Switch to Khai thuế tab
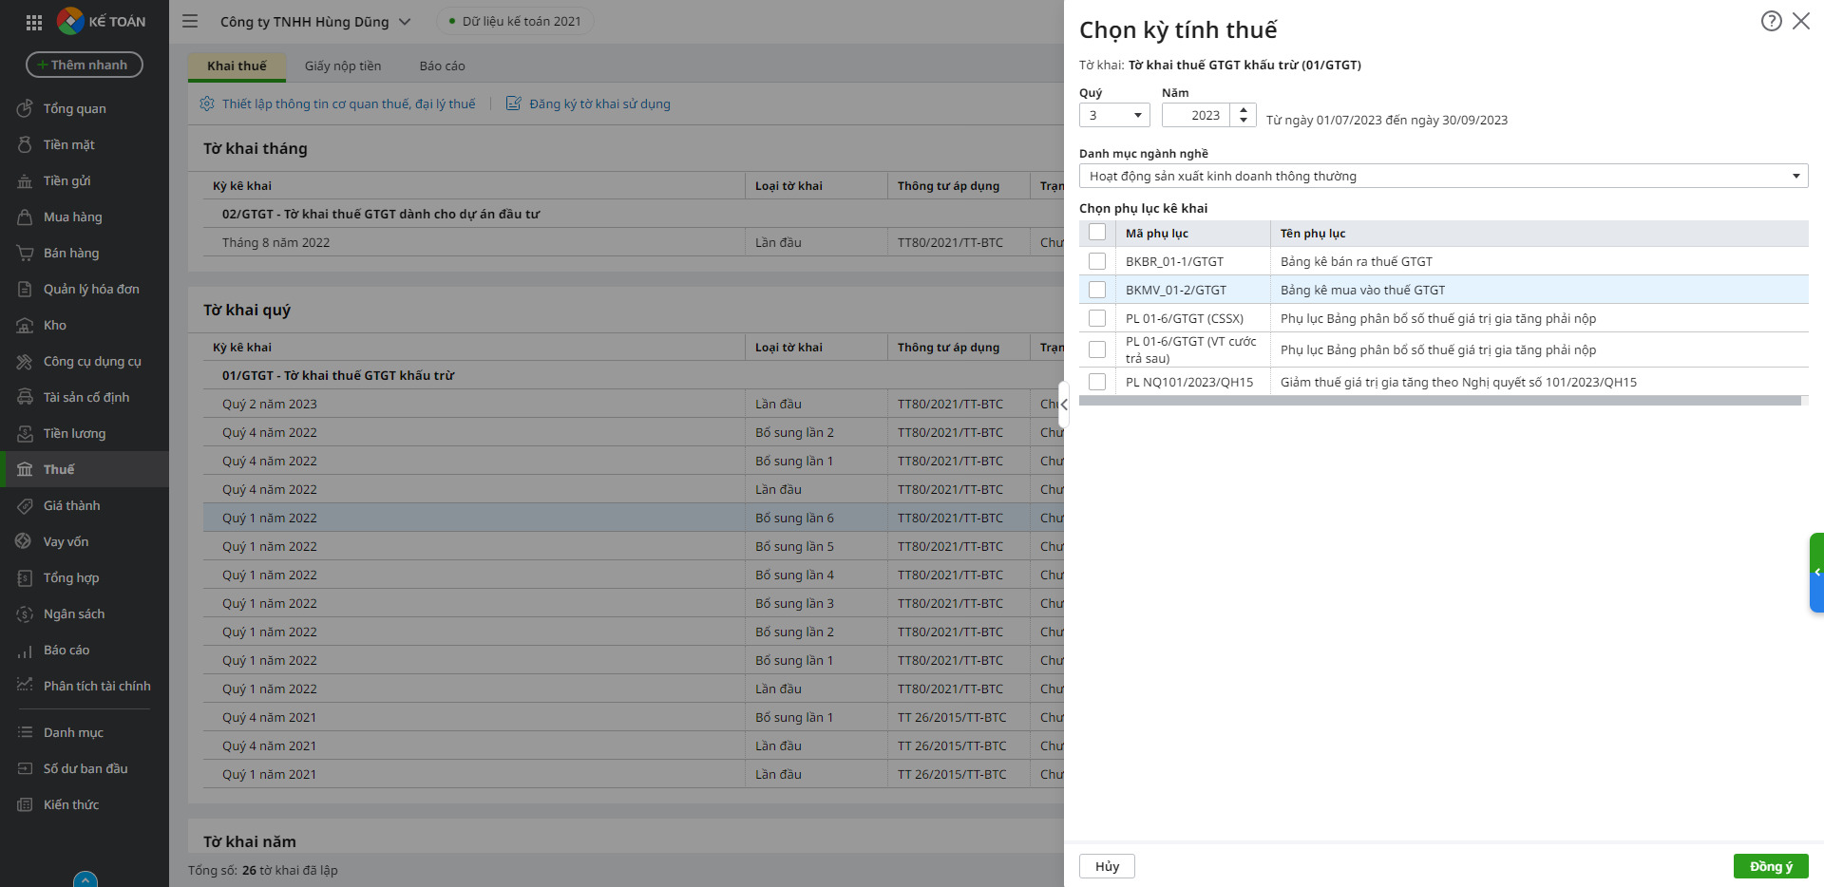1824x887 pixels. 237,66
